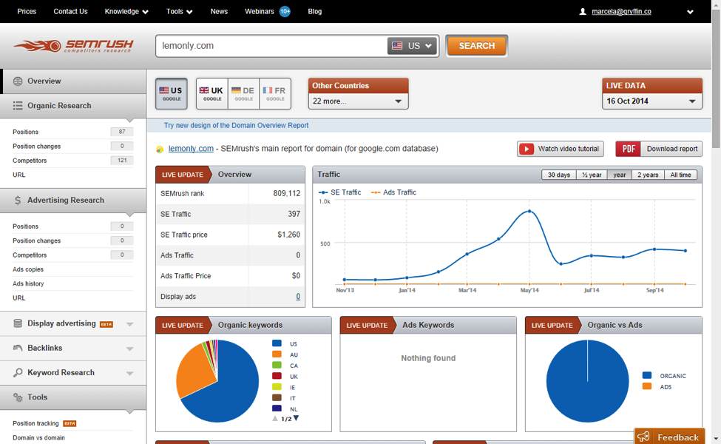This screenshot has height=444, width=721.
Task: Click the US flag in search database selector
Action: [x=397, y=46]
